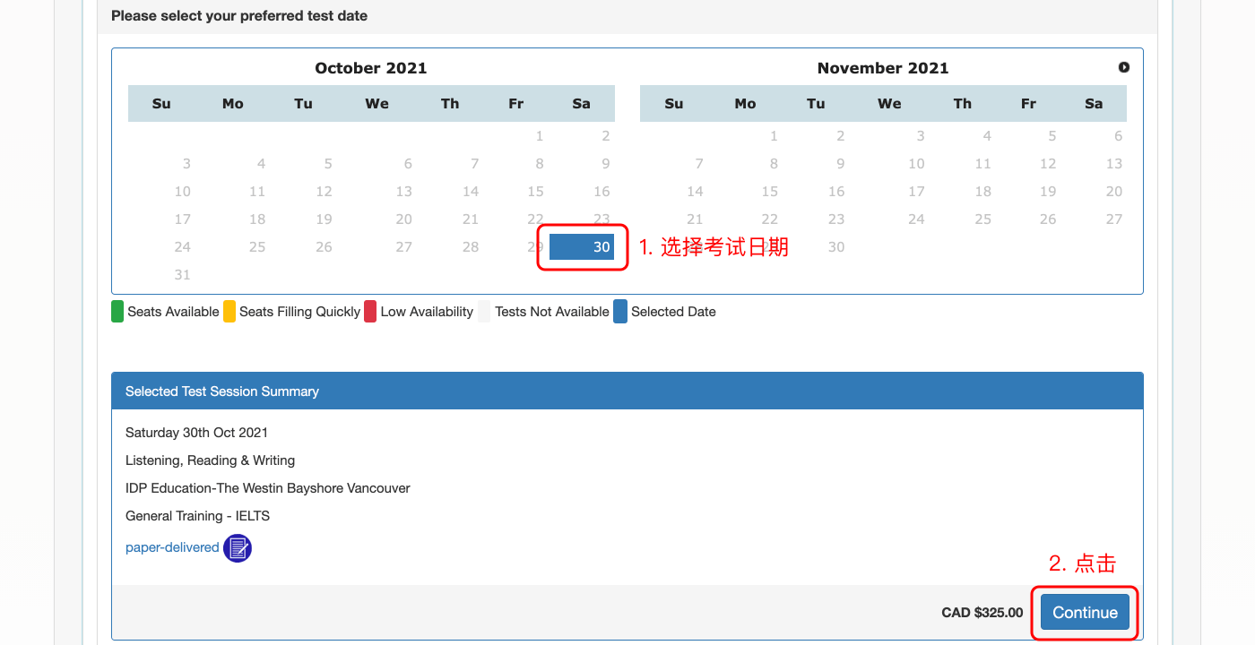This screenshot has height=645, width=1255.
Task: Select November 13 in the calendar
Action: pos(1113,164)
